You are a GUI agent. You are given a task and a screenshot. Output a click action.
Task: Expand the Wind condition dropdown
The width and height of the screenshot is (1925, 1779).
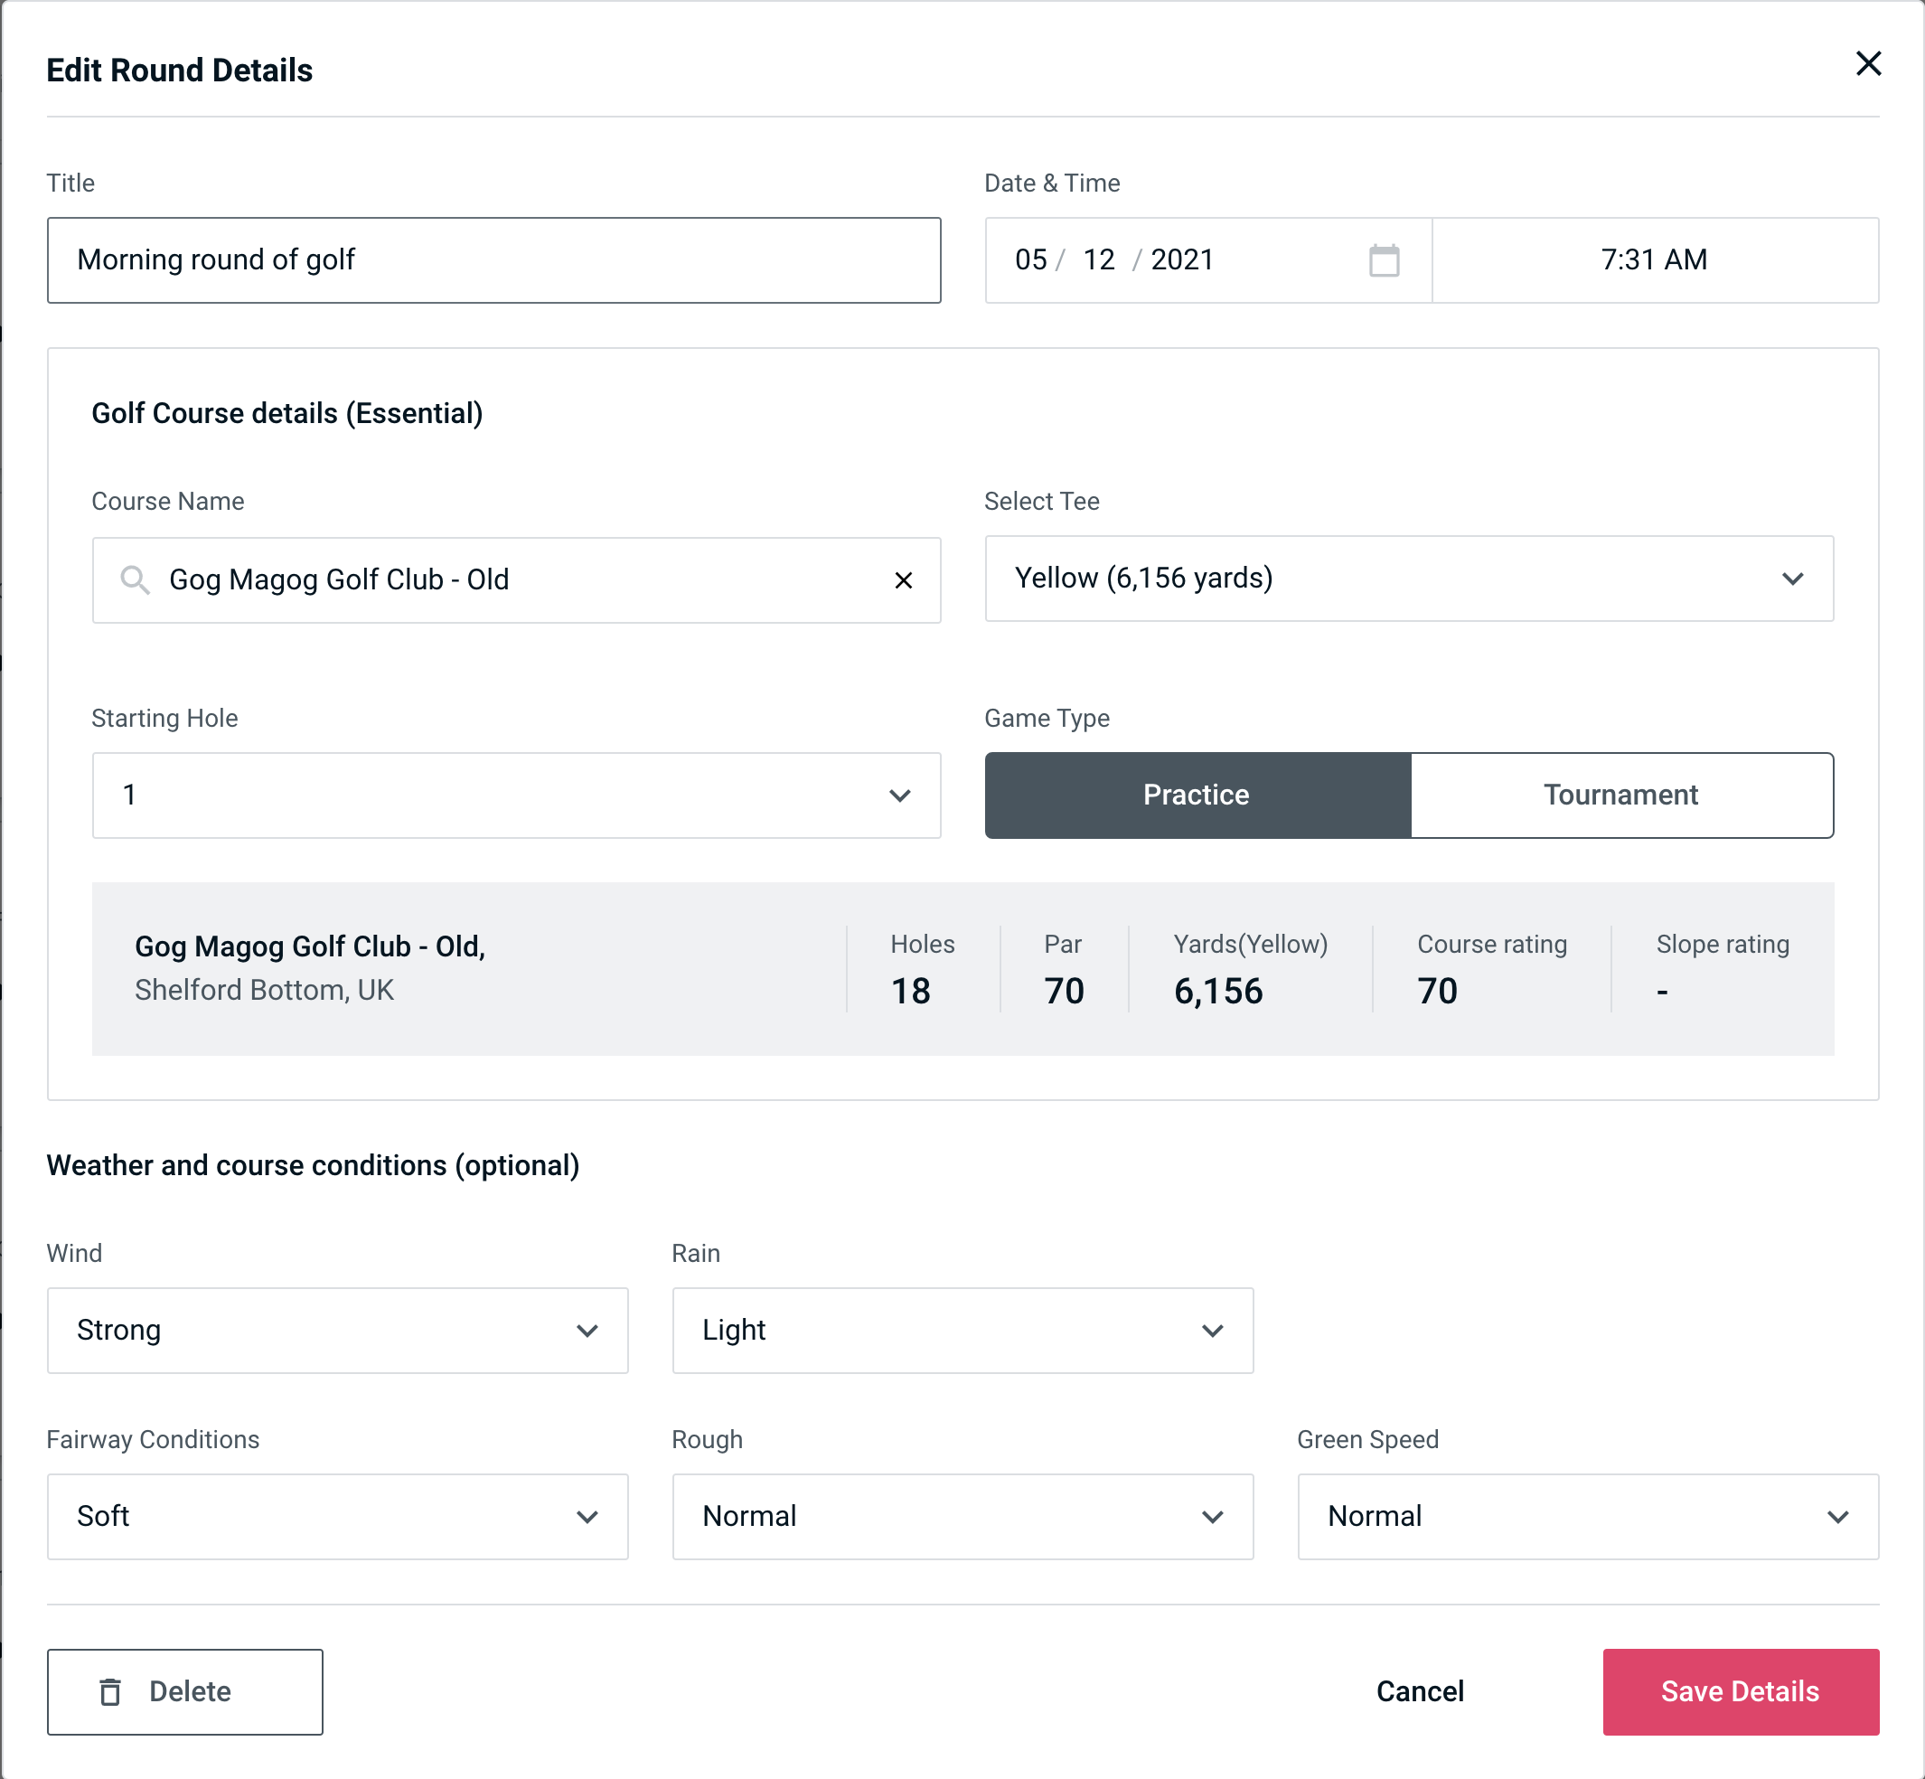(587, 1330)
